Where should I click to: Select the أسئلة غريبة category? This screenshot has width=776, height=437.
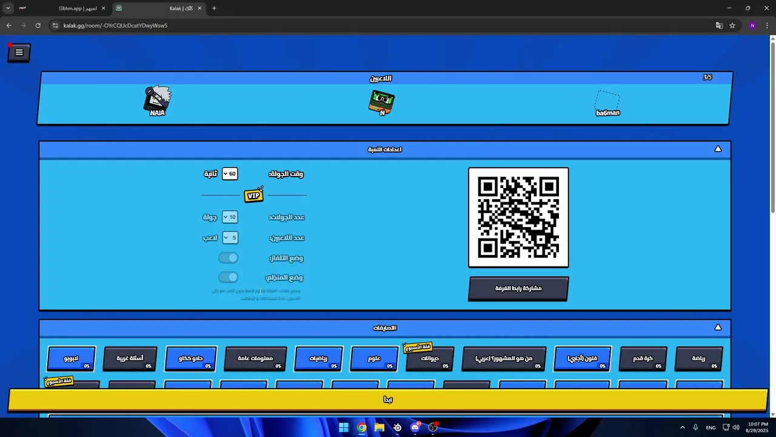pos(130,359)
